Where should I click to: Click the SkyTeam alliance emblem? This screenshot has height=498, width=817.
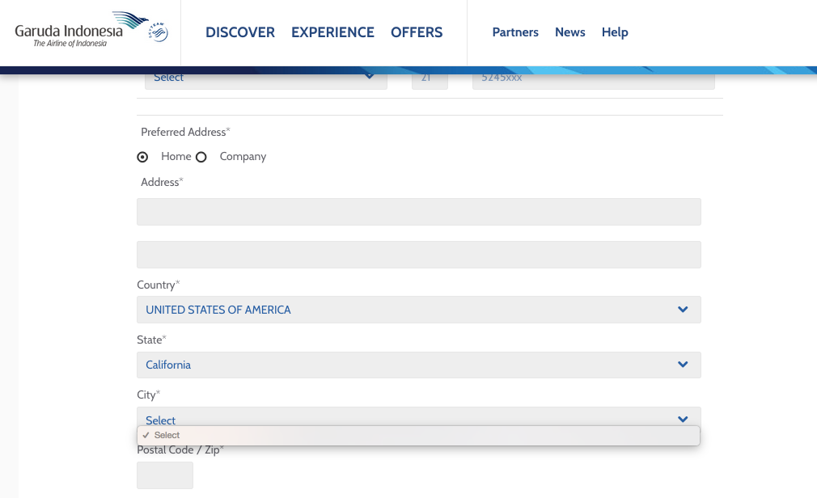[159, 32]
